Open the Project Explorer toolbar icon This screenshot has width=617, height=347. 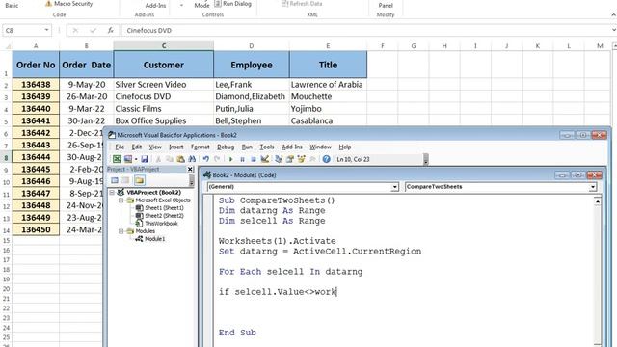pos(279,159)
